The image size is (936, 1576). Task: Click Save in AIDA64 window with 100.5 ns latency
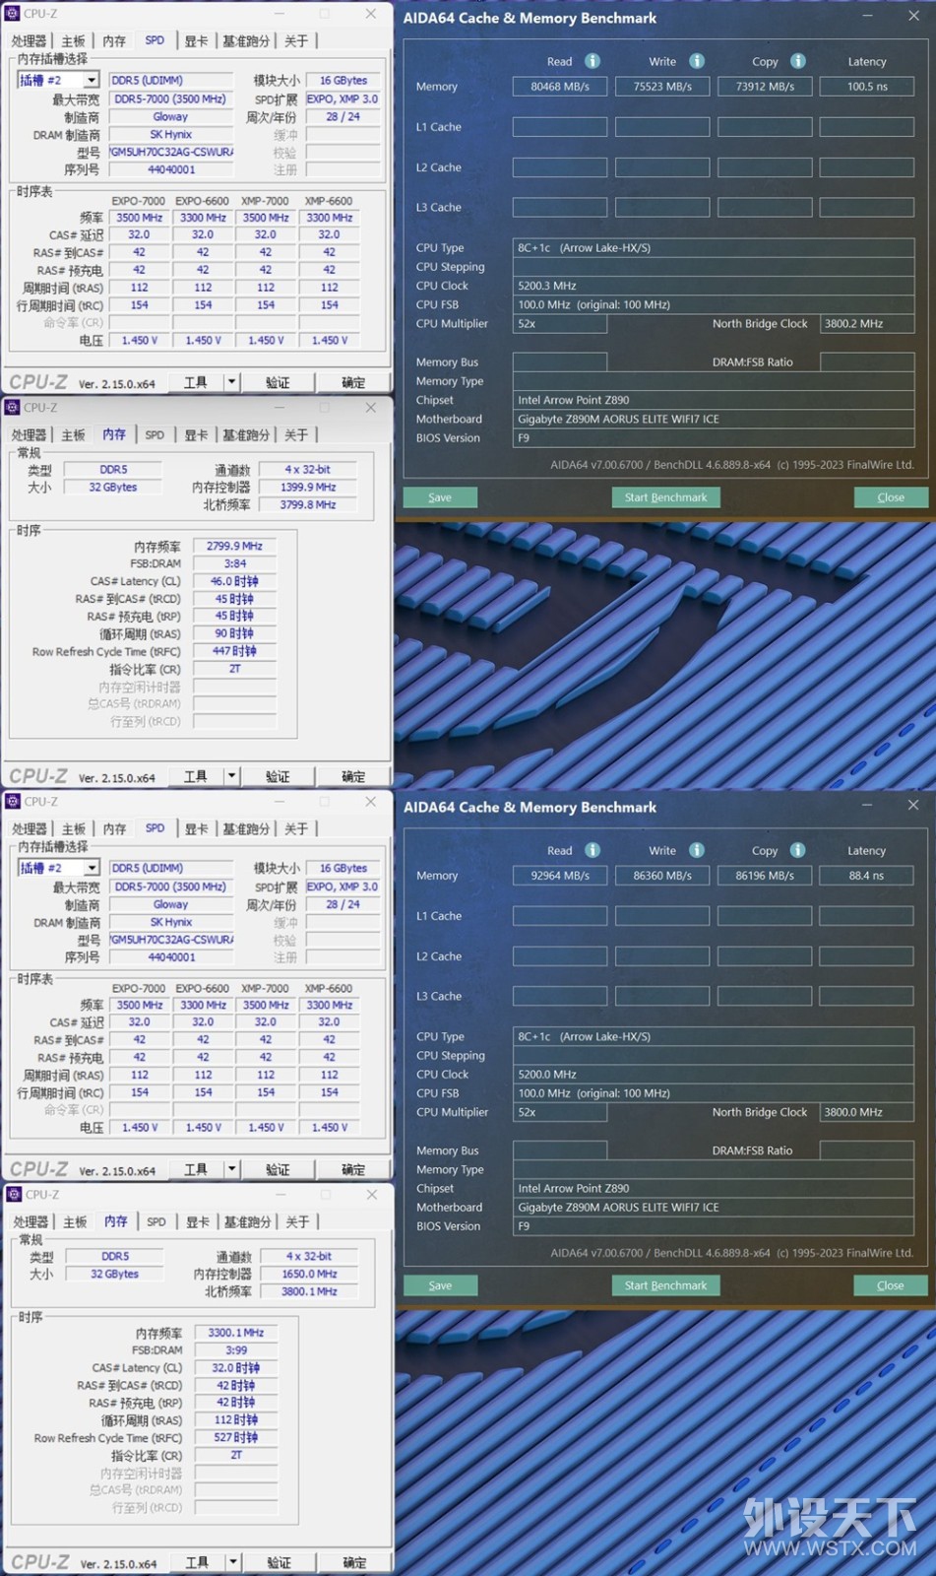(x=440, y=497)
